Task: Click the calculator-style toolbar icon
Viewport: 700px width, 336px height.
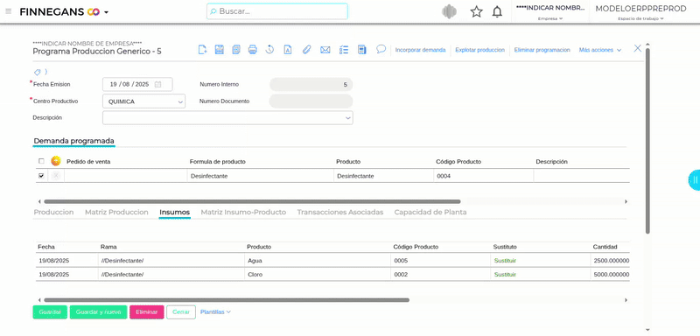Action: tap(362, 50)
